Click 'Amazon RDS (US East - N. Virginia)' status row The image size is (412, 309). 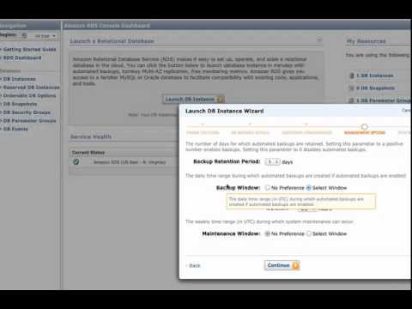pyautogui.click(x=130, y=162)
